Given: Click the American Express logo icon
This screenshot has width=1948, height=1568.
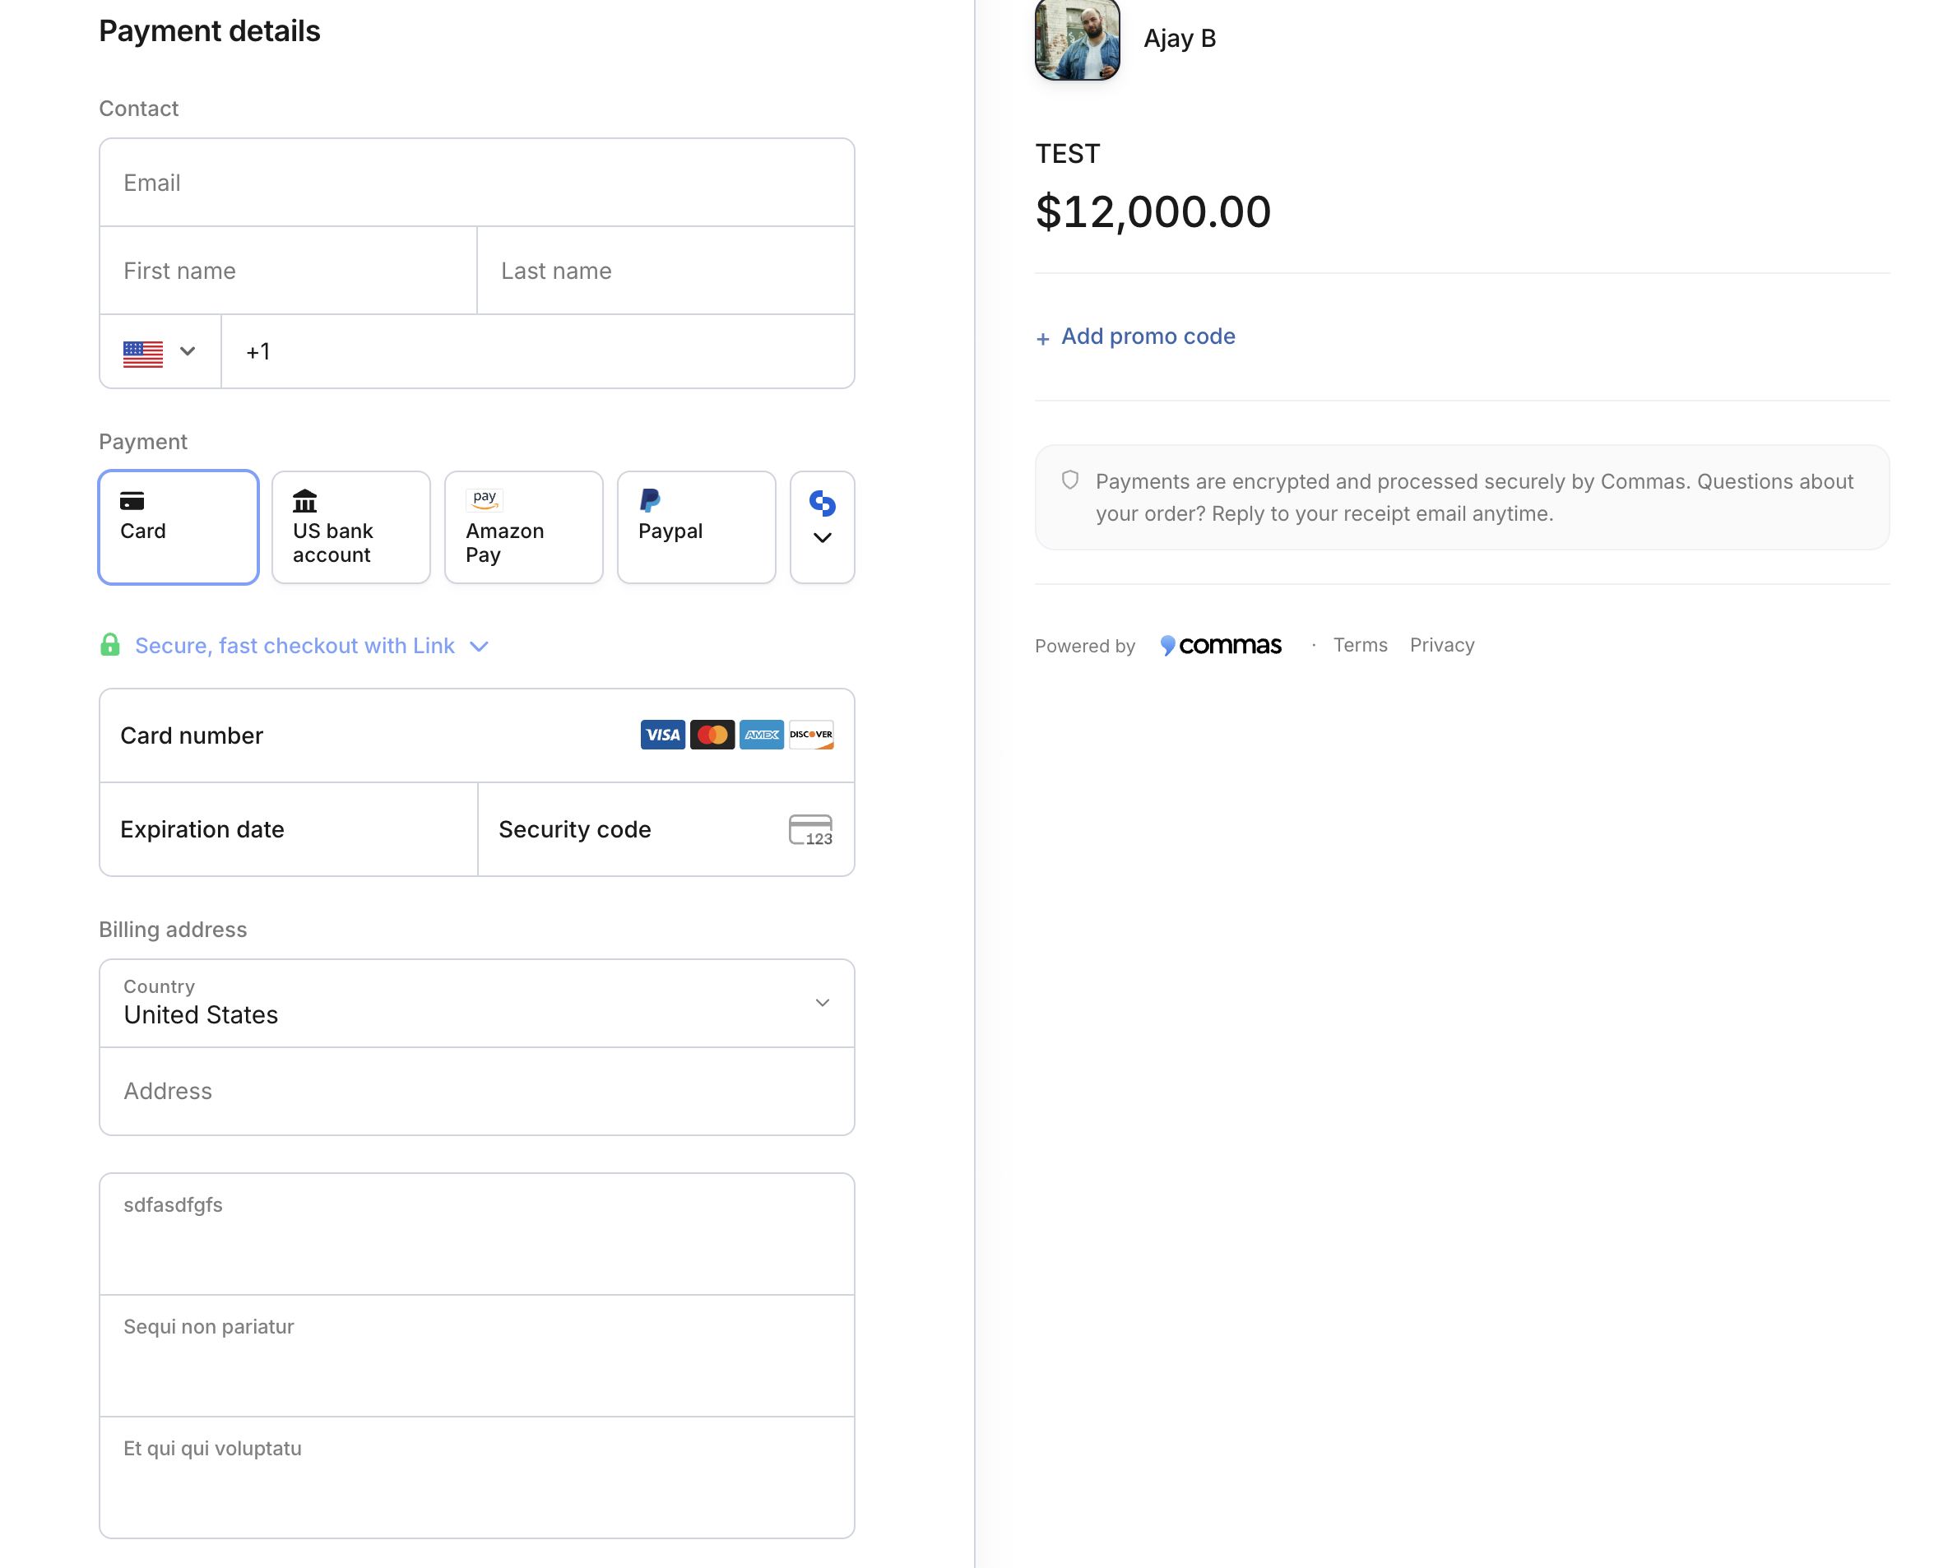Looking at the screenshot, I should pos(762,735).
